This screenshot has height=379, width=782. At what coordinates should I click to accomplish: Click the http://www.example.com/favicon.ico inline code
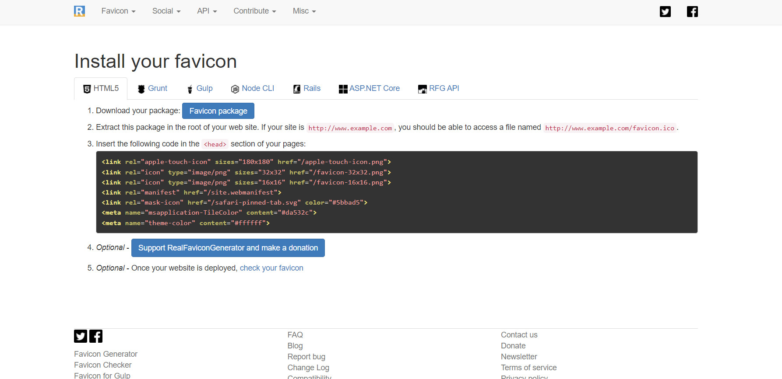point(609,128)
